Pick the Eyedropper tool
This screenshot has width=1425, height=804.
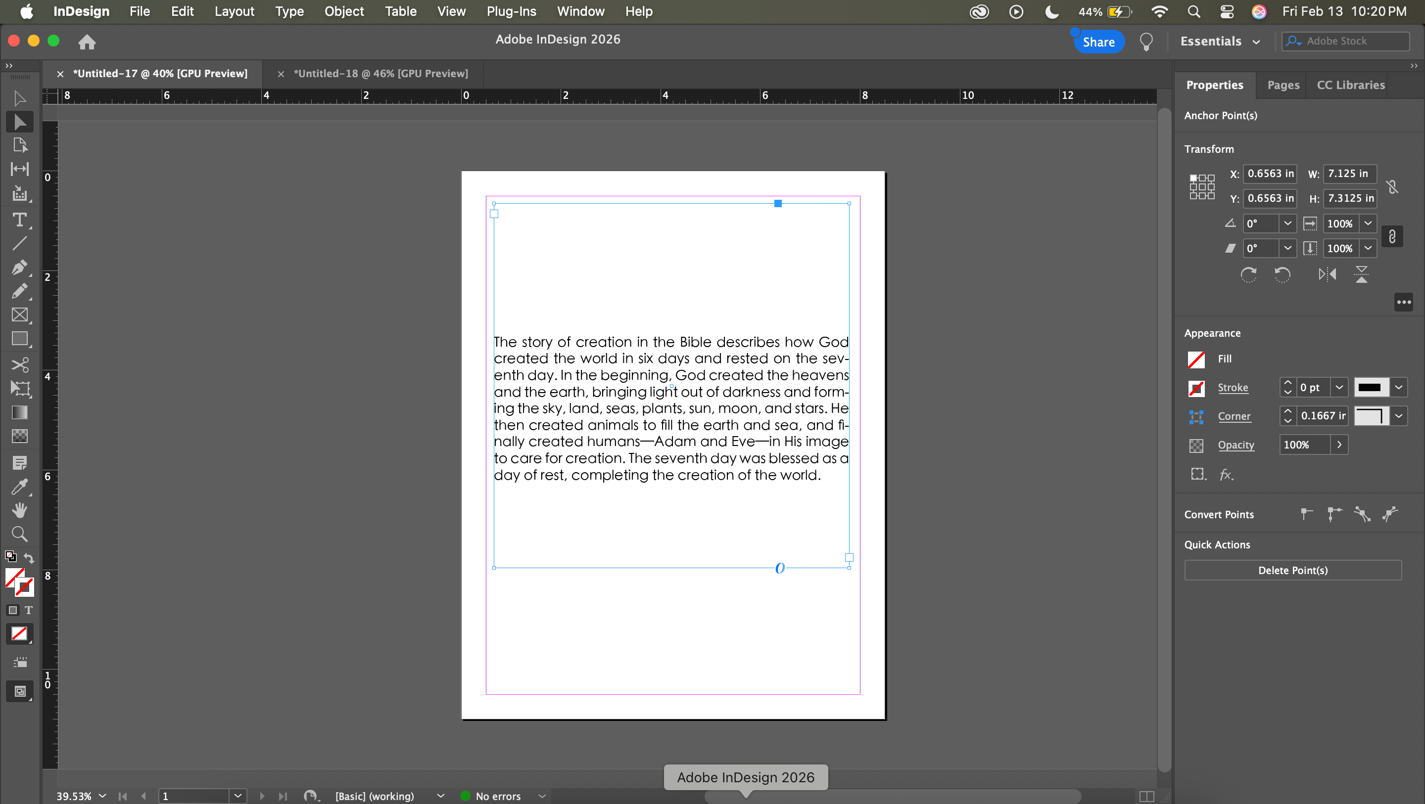click(19, 486)
